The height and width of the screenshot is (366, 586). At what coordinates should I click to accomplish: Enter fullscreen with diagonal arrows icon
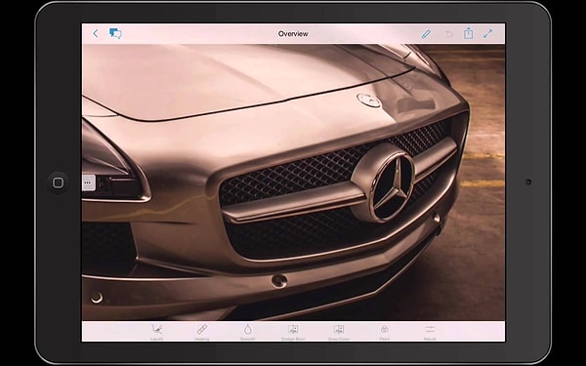(x=488, y=33)
